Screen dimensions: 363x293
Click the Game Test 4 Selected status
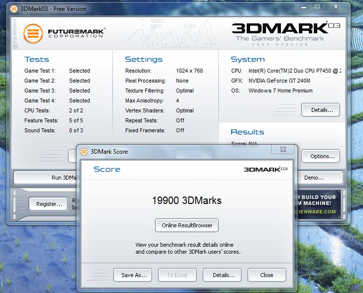(x=80, y=100)
